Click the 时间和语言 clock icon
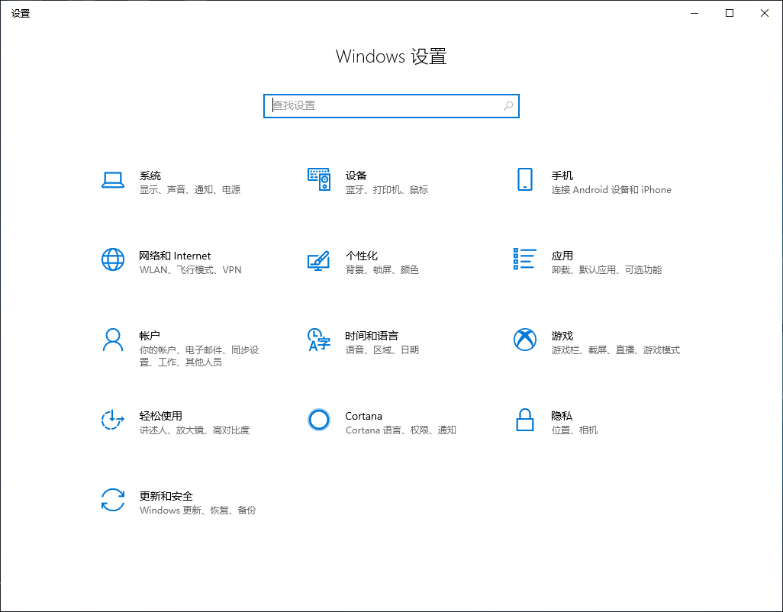This screenshot has height=612, width=783. tap(318, 340)
